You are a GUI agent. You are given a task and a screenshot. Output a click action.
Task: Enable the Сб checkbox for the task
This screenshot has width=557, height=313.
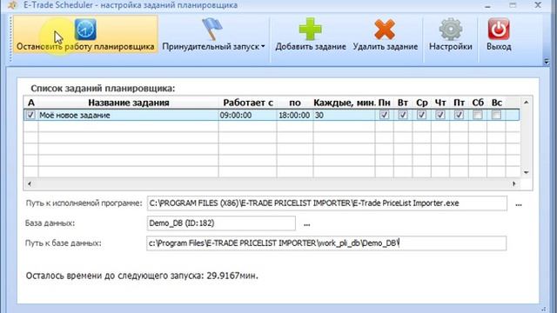[x=478, y=115]
